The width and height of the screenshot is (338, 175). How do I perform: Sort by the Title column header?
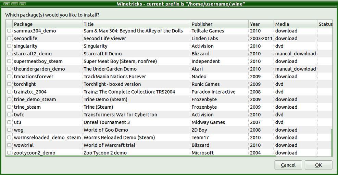136,24
